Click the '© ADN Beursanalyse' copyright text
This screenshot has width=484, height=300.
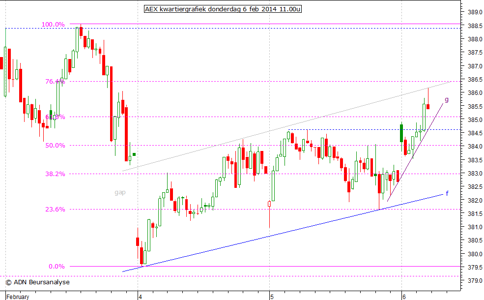coord(38,282)
